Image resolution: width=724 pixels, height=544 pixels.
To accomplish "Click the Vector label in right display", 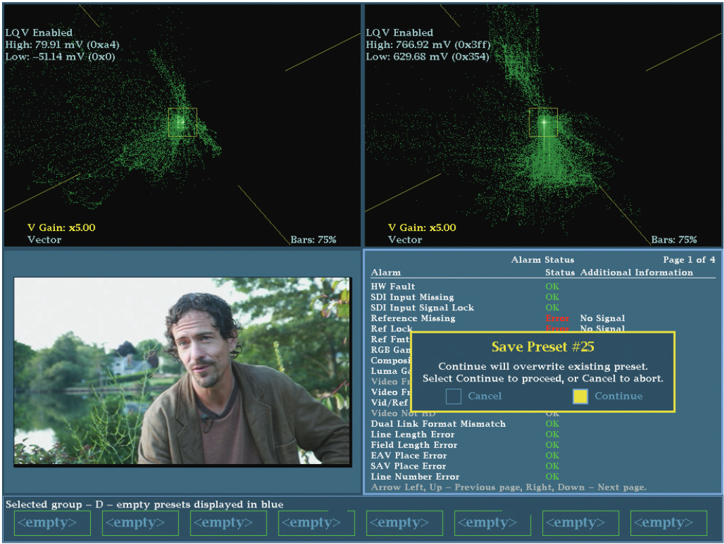I will [x=405, y=239].
